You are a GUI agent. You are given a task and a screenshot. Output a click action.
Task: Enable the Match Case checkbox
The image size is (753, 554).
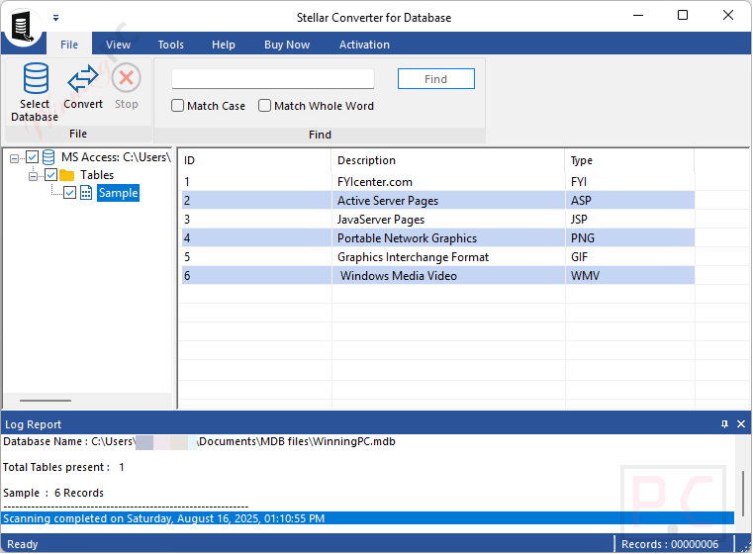pos(178,106)
